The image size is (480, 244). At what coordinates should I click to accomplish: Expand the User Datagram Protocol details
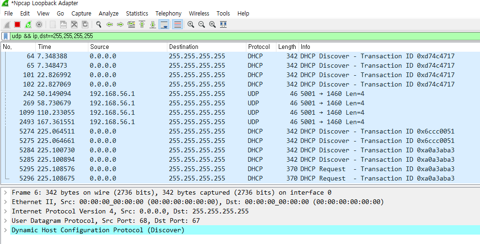[5, 220]
